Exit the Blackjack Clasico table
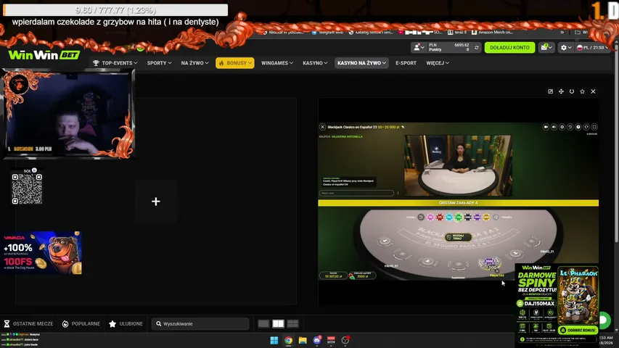Screen dimensions: 619x348 coord(322,127)
